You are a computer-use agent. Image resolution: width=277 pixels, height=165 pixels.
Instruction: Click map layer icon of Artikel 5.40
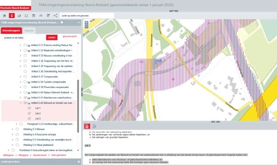point(29,93)
